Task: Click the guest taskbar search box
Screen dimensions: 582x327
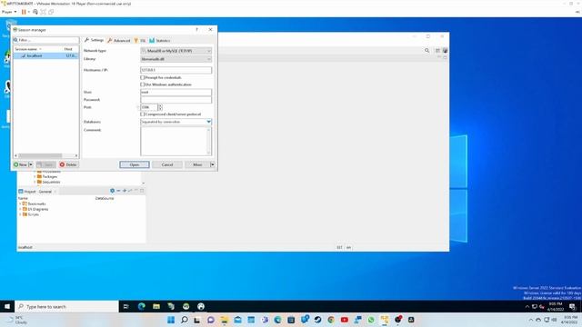Action: [x=67, y=307]
